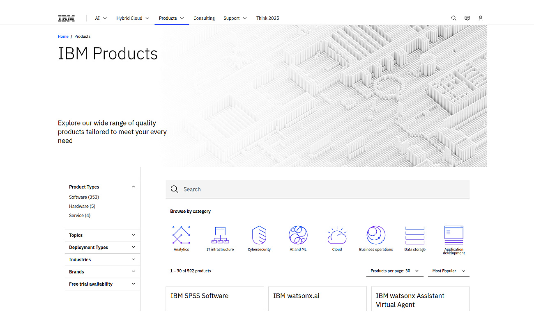This screenshot has height=323, width=534.
Task: Click into the product Search field
Action: [x=318, y=189]
